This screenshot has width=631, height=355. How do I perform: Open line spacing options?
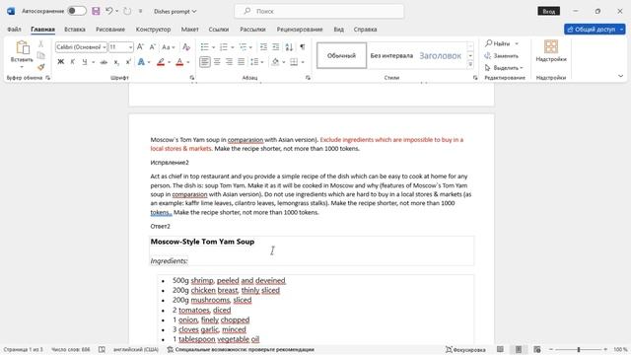click(x=254, y=62)
